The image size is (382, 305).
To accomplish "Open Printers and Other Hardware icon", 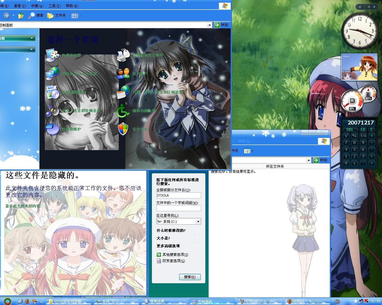I will point(124,55).
